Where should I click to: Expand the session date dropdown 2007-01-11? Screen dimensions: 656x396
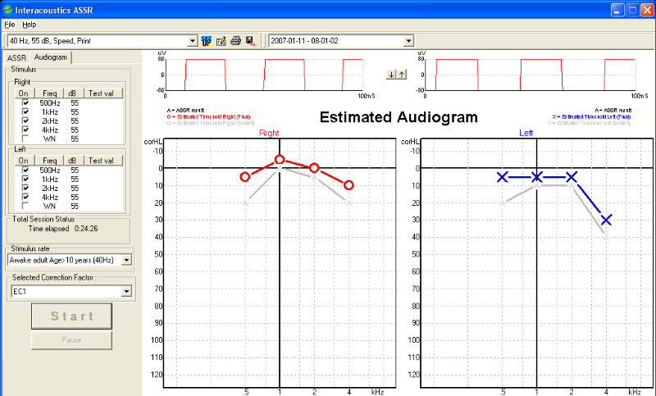click(408, 41)
